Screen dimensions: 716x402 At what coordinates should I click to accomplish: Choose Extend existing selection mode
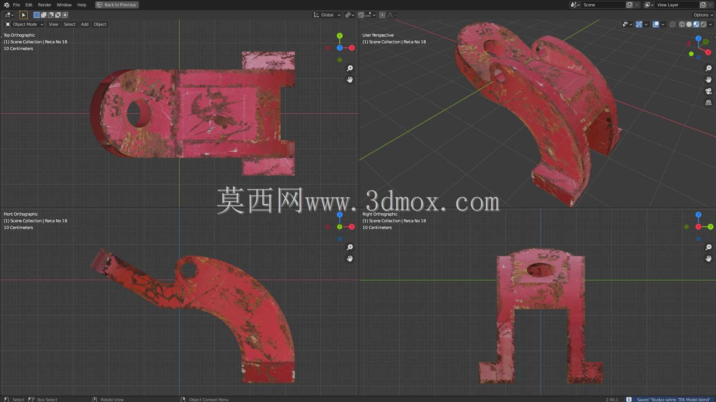point(43,15)
